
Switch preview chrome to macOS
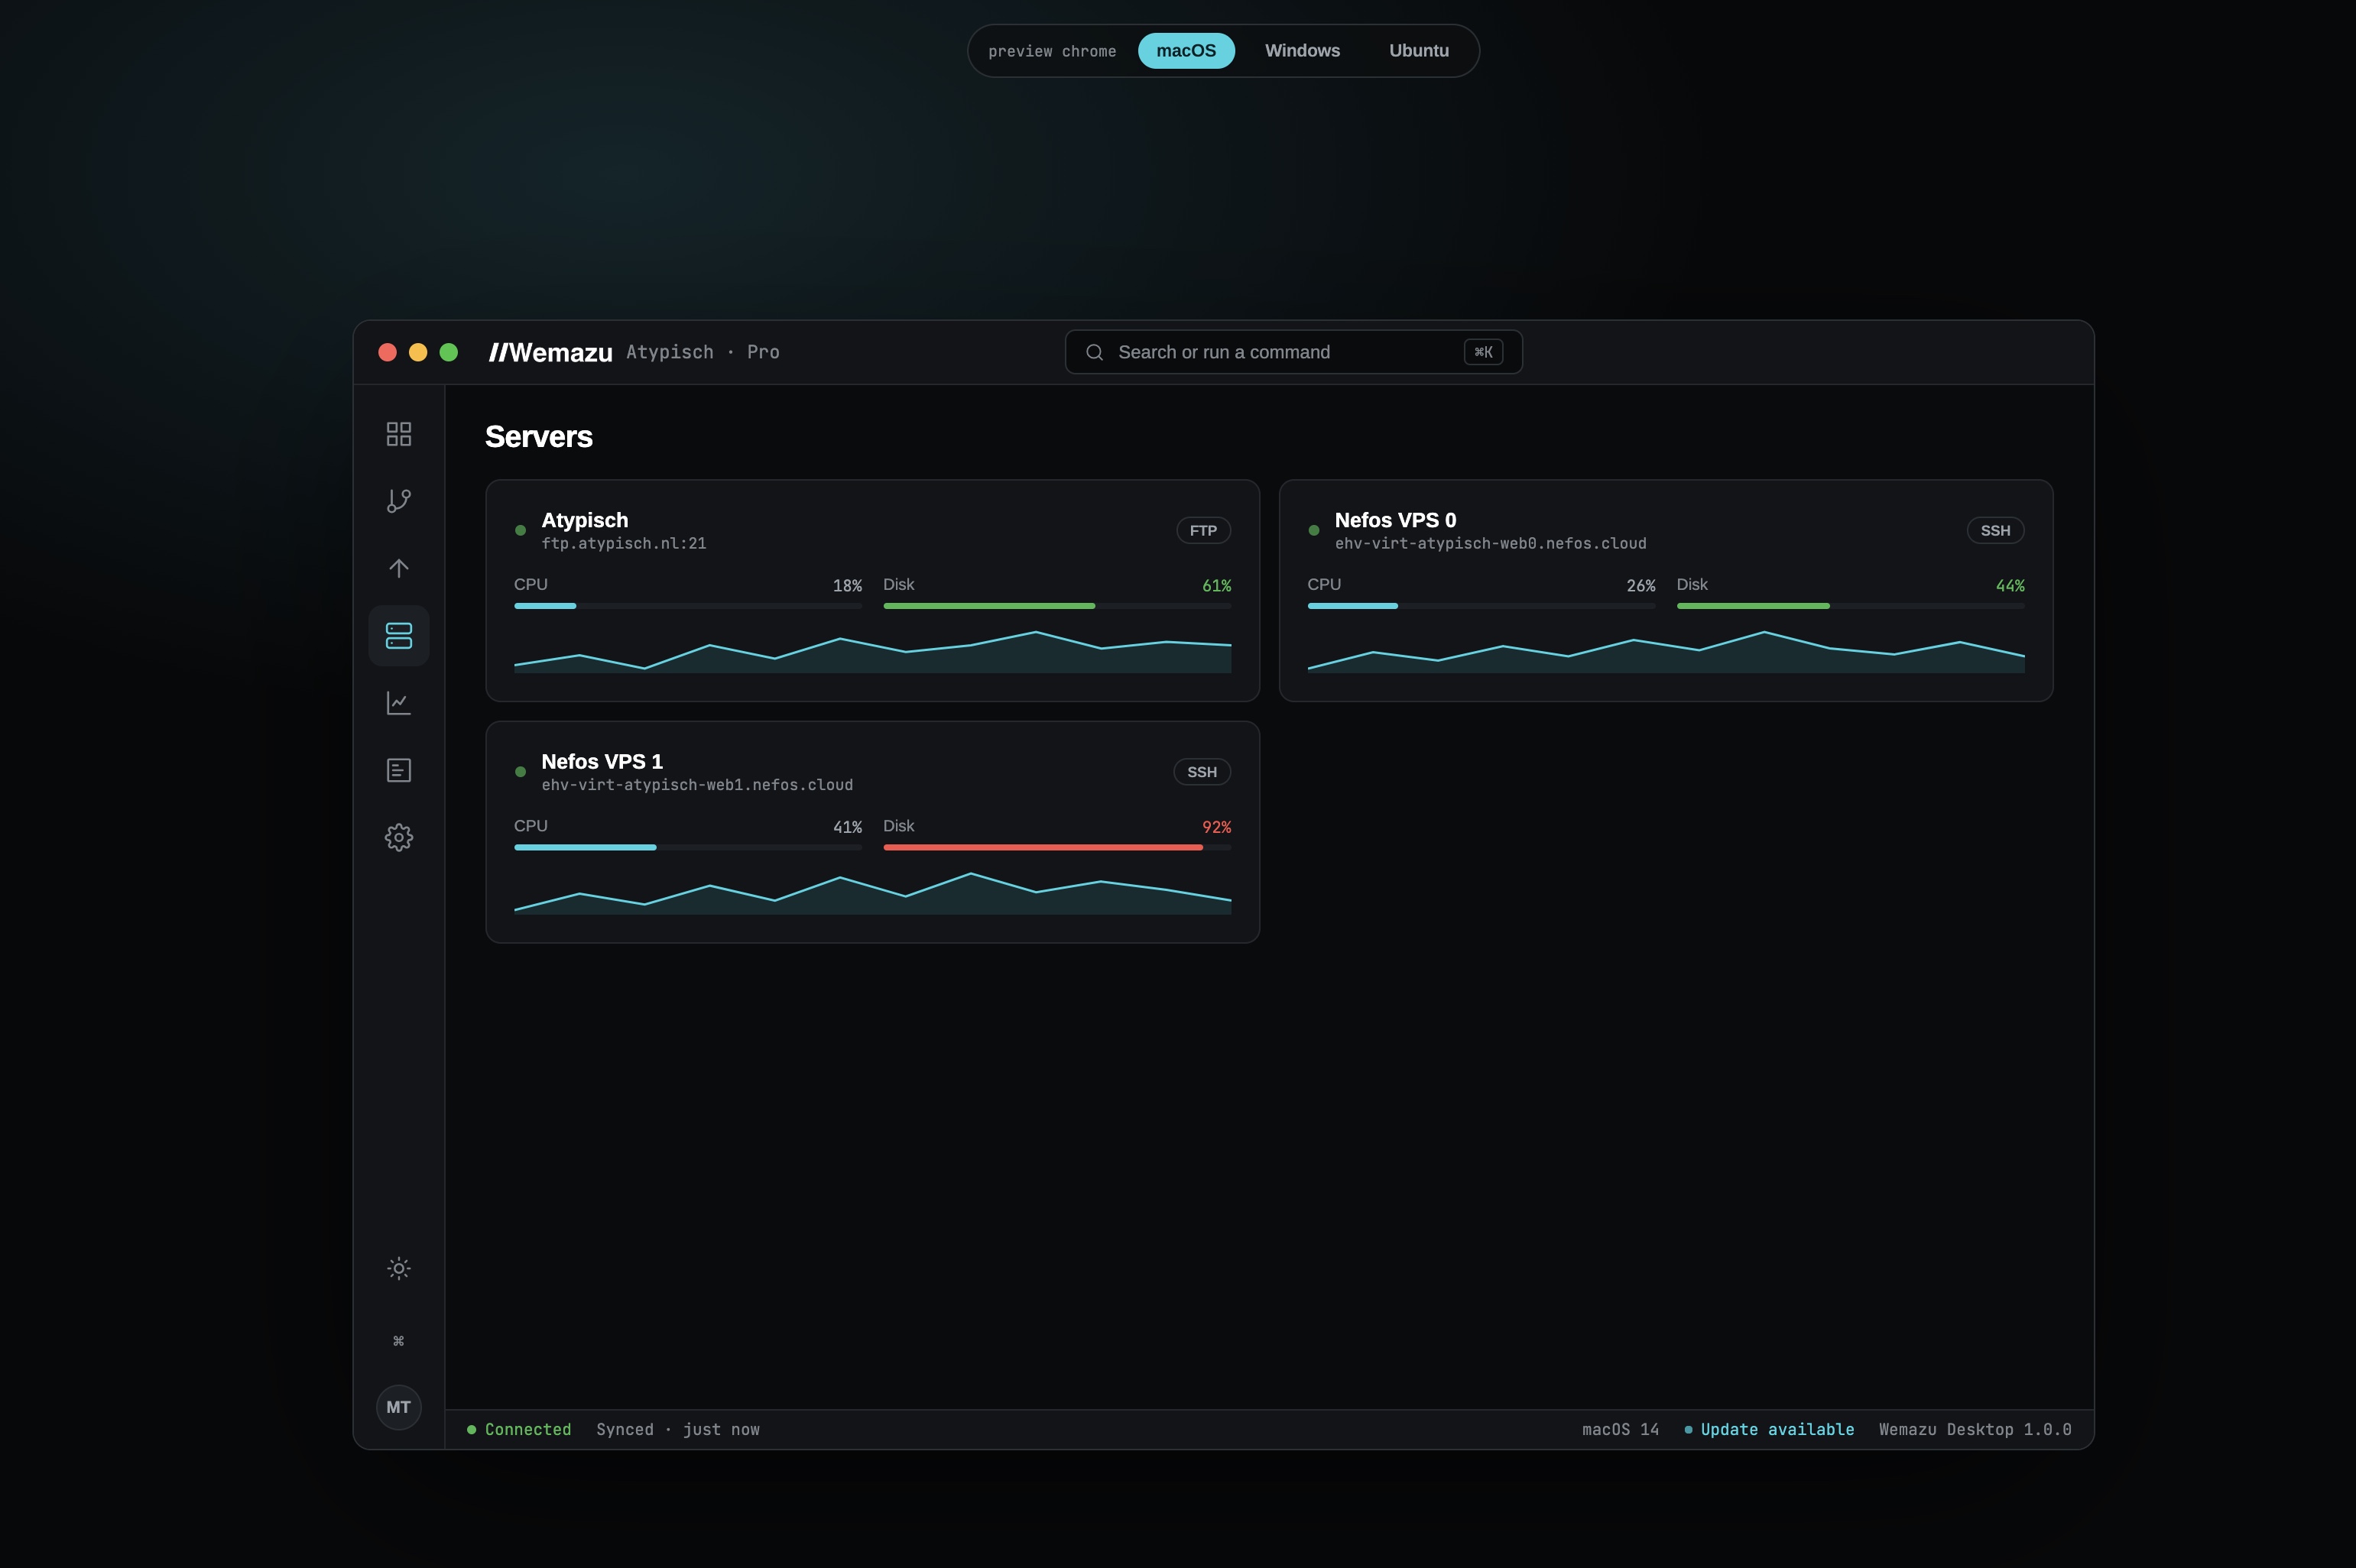coord(1186,51)
